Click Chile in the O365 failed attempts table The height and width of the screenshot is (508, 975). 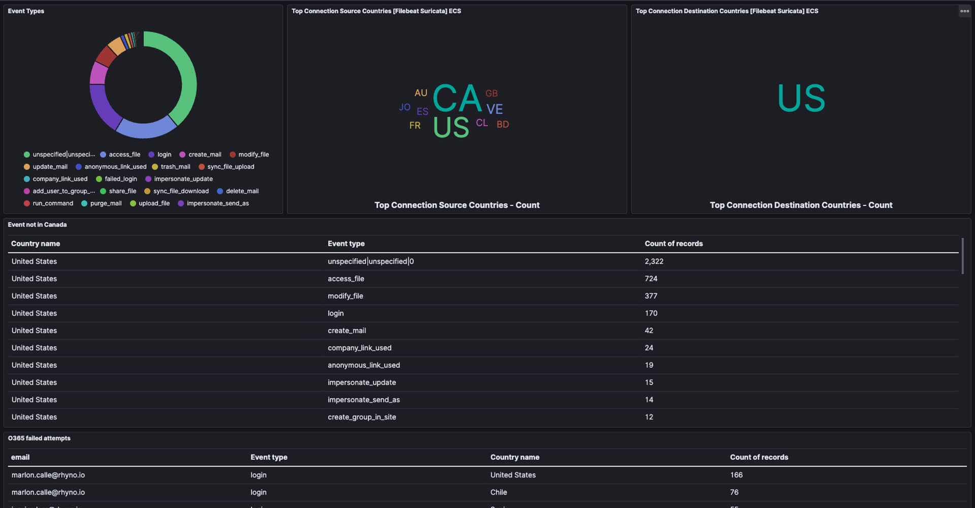[x=498, y=492]
